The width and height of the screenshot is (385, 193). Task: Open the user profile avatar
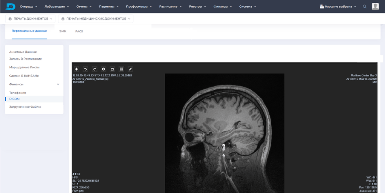pyautogui.click(x=375, y=6)
